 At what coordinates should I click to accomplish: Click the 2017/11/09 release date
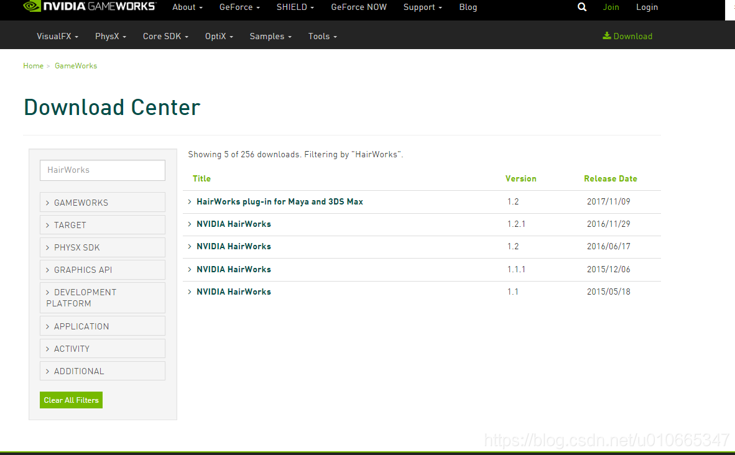tap(608, 201)
